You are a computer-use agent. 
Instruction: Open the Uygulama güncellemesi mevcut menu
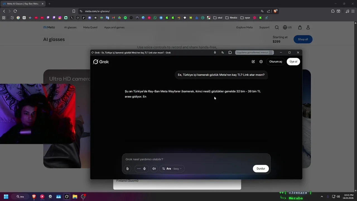click(254, 52)
